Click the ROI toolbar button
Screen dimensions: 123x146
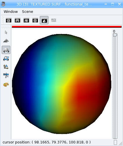(x=54, y=20)
